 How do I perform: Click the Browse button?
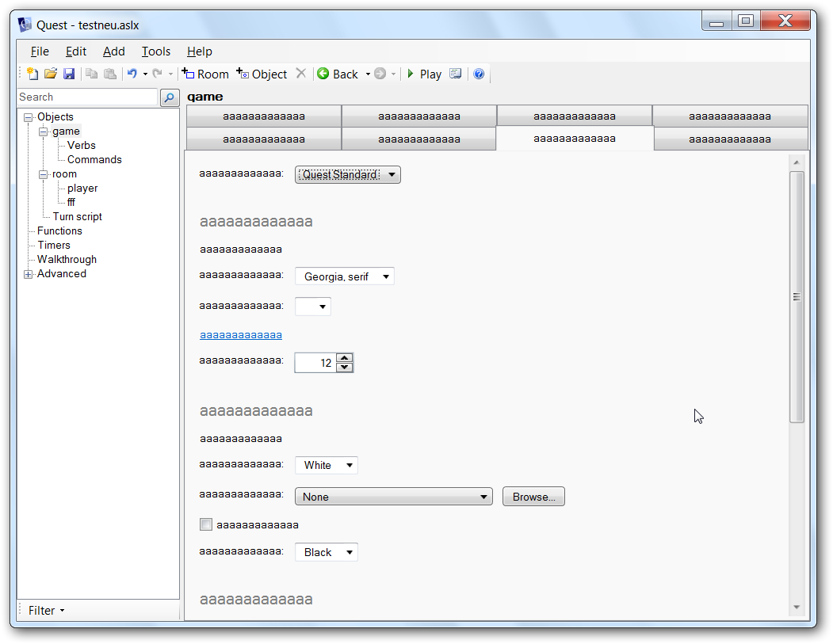click(x=533, y=496)
